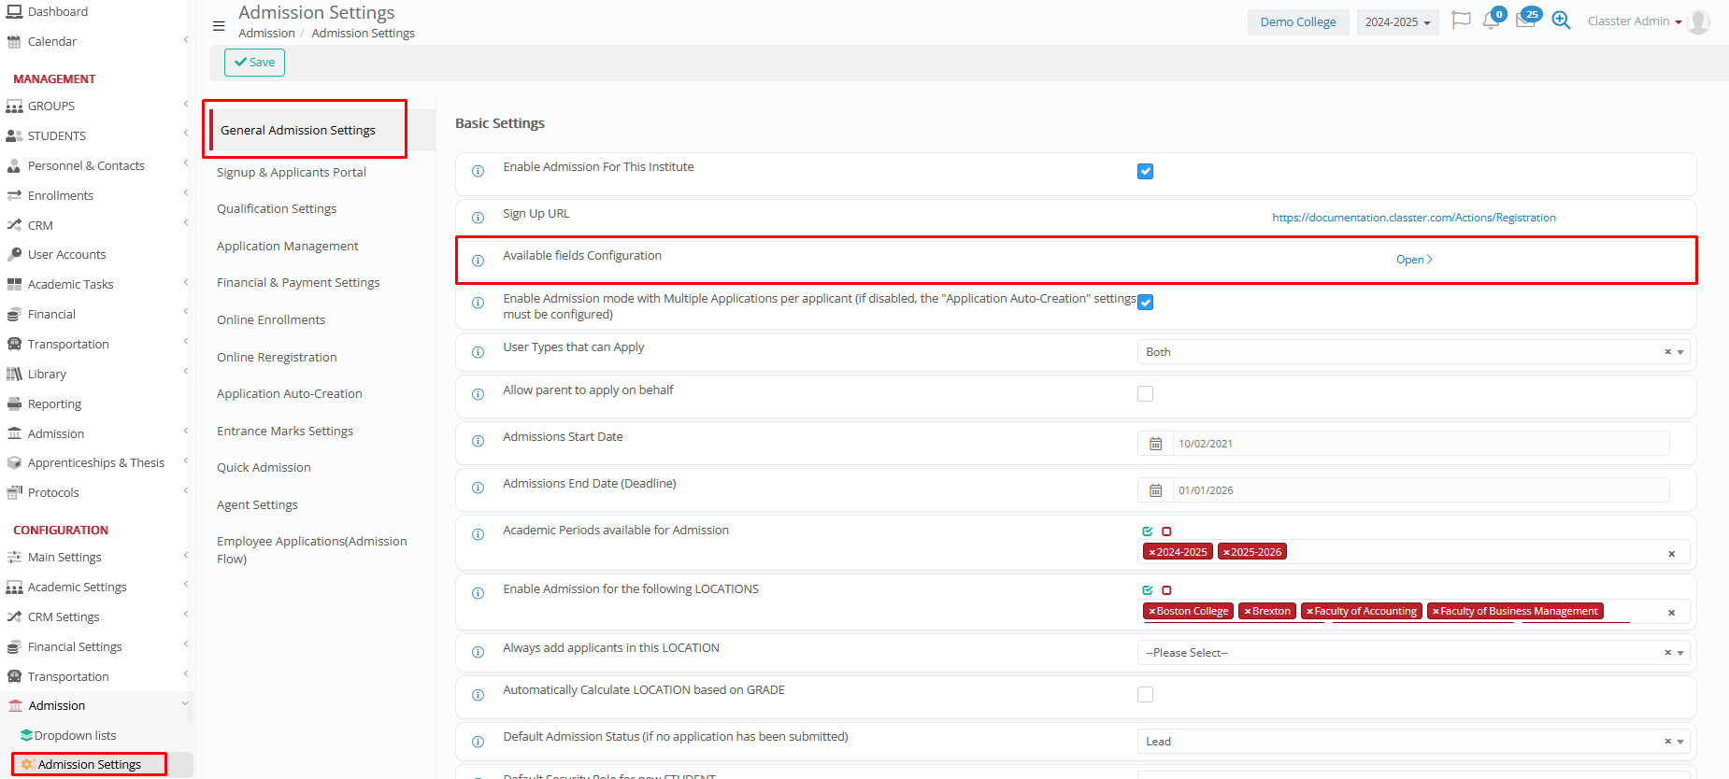
Task: Click info icon beside Sign Up URL
Action: 478,218
